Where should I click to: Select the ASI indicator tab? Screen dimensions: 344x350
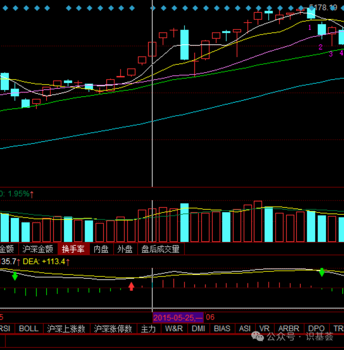coord(245,328)
